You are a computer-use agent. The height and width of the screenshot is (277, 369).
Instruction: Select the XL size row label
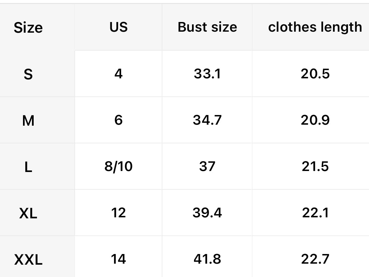tap(28, 213)
